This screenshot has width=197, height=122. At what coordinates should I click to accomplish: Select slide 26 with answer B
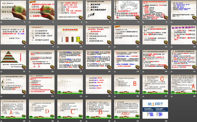tap(127, 84)
